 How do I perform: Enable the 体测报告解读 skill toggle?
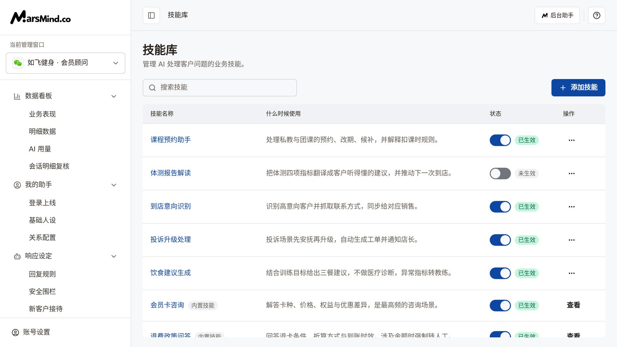[x=500, y=173]
